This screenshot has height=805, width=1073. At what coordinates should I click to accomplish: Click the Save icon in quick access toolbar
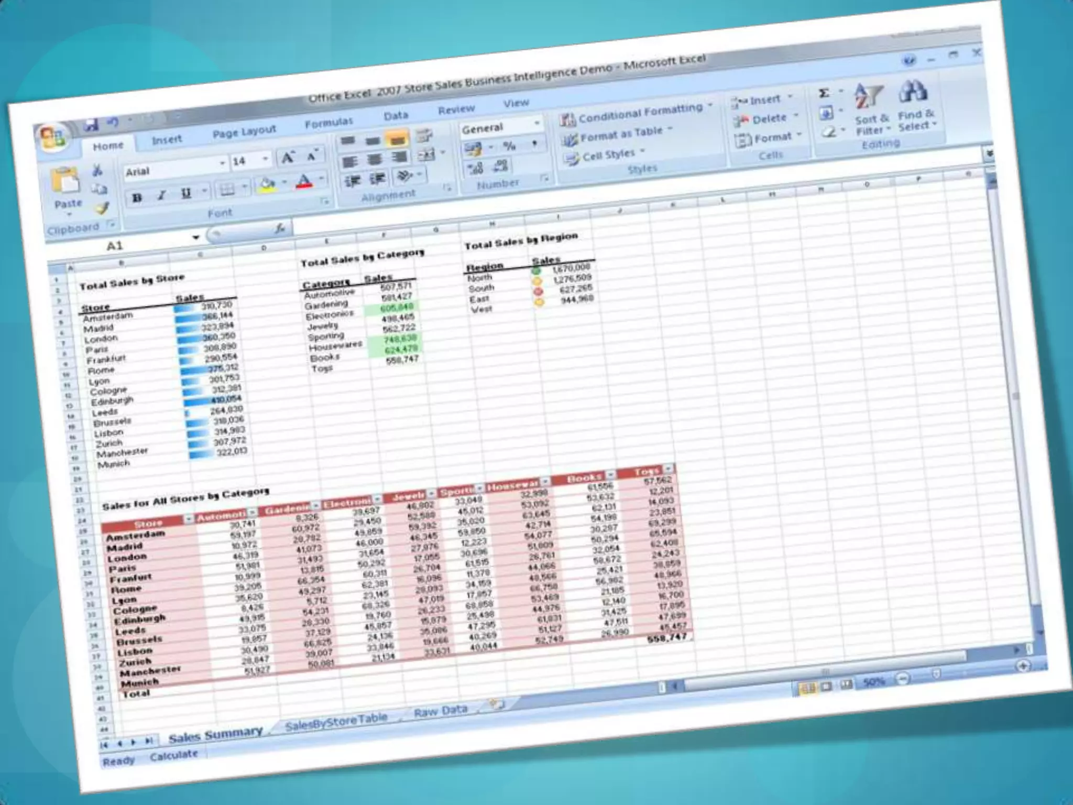point(92,124)
